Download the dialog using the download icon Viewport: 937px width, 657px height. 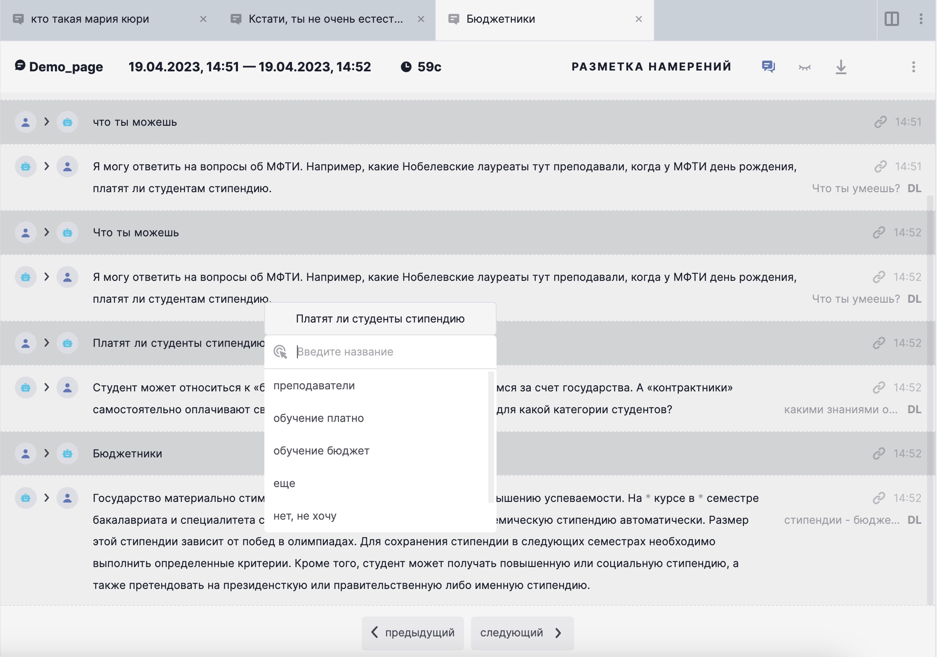840,67
